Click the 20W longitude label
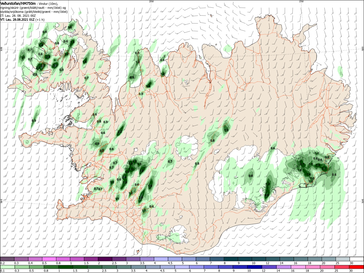Viewport: 364px width, 273px height. coord(151,1)
